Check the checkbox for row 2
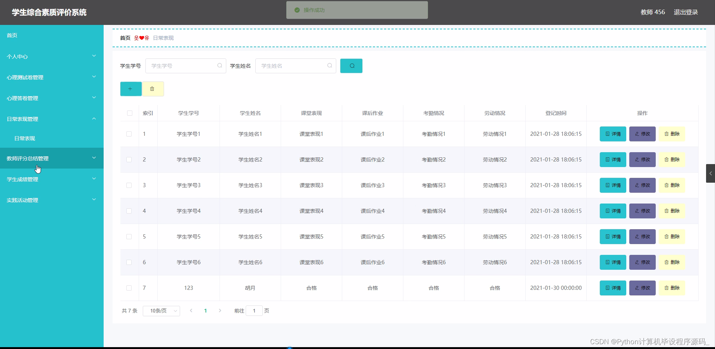The height and width of the screenshot is (349, 715). click(129, 160)
